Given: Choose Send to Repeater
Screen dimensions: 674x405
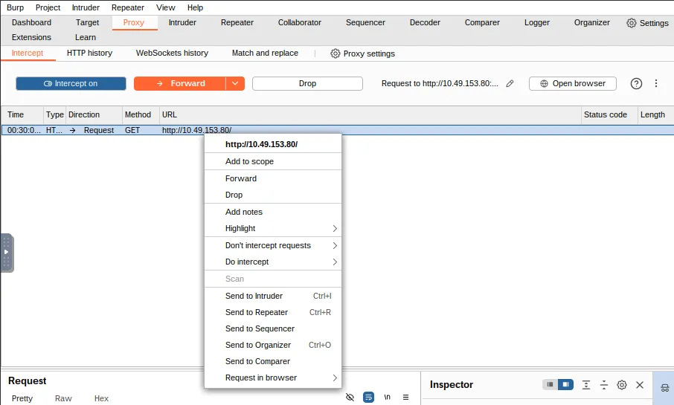Looking at the screenshot, I should click(x=273, y=312).
